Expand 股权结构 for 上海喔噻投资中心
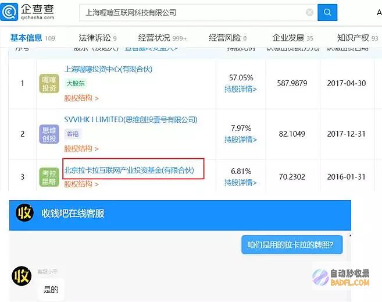Viewport: 382px width, 302px height. click(x=81, y=98)
